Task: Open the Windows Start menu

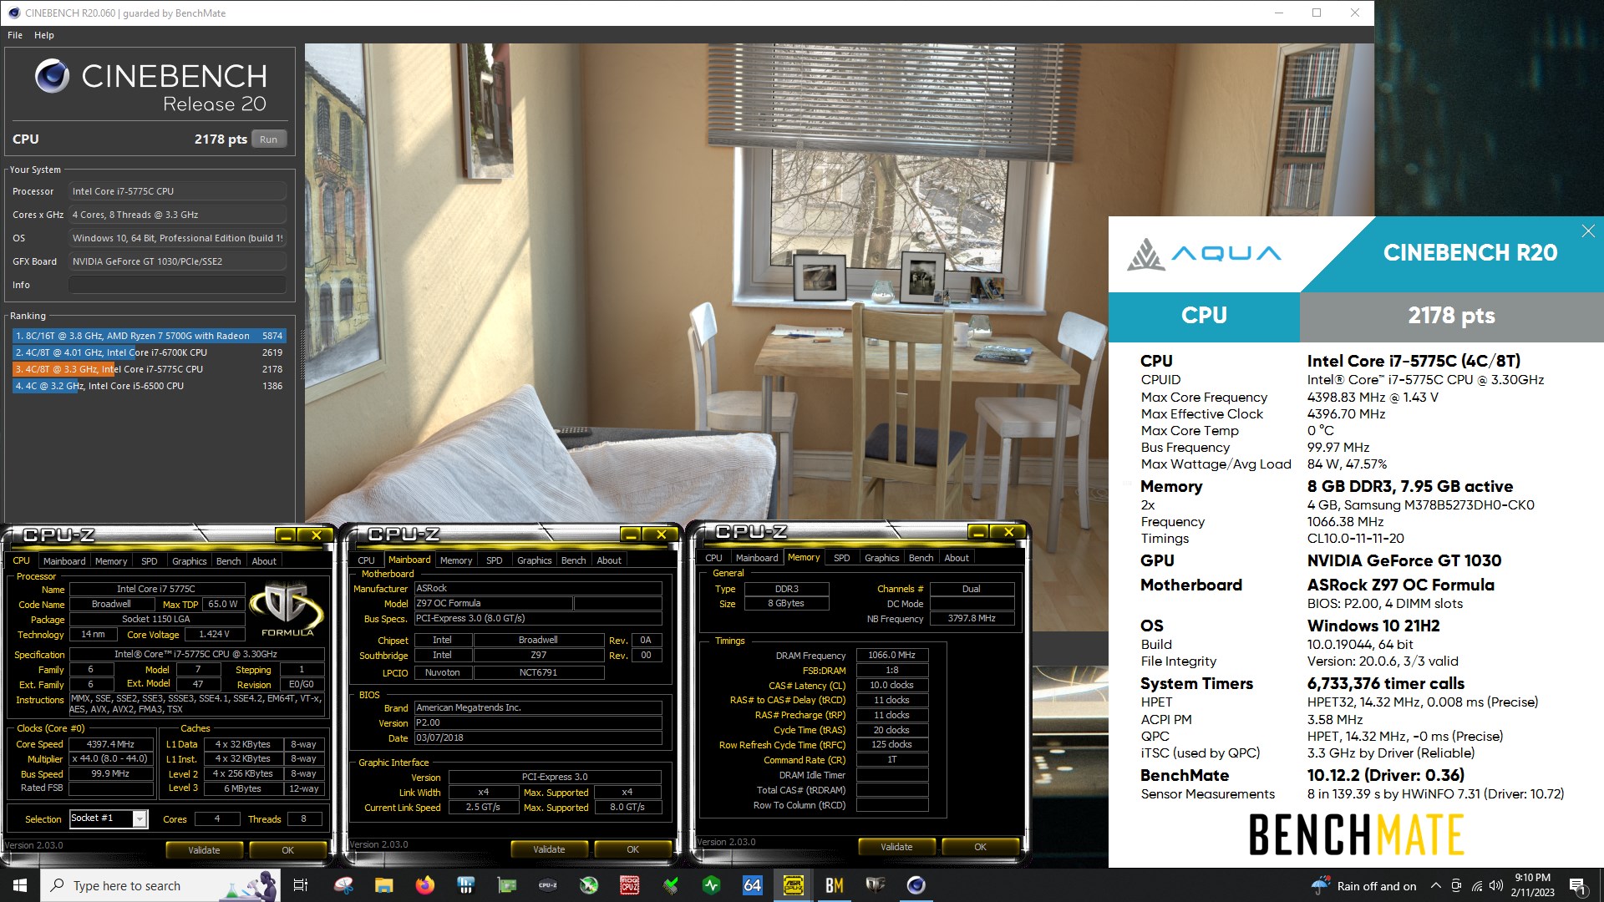Action: (x=20, y=885)
